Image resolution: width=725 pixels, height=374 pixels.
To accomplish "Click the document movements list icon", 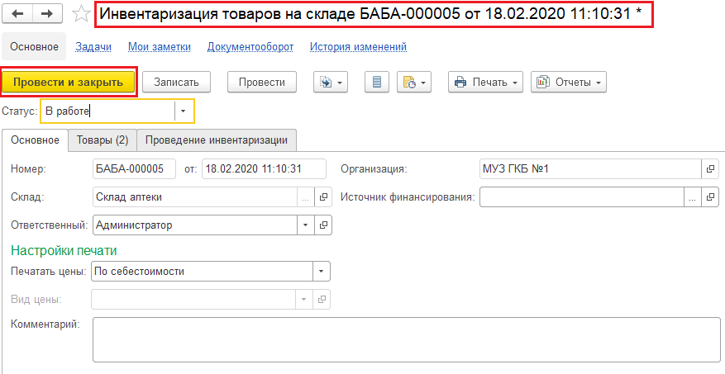I will tap(377, 83).
